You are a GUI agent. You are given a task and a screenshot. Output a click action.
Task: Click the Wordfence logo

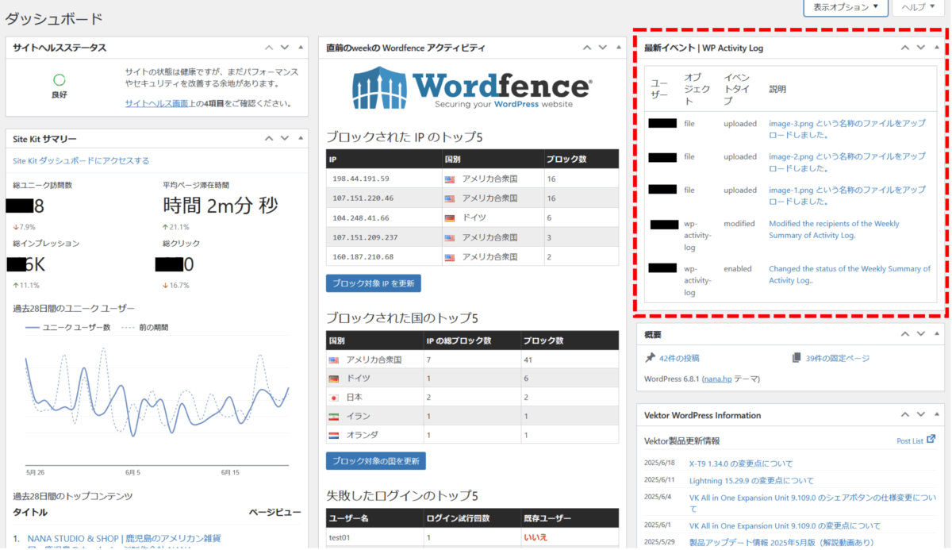click(x=471, y=87)
